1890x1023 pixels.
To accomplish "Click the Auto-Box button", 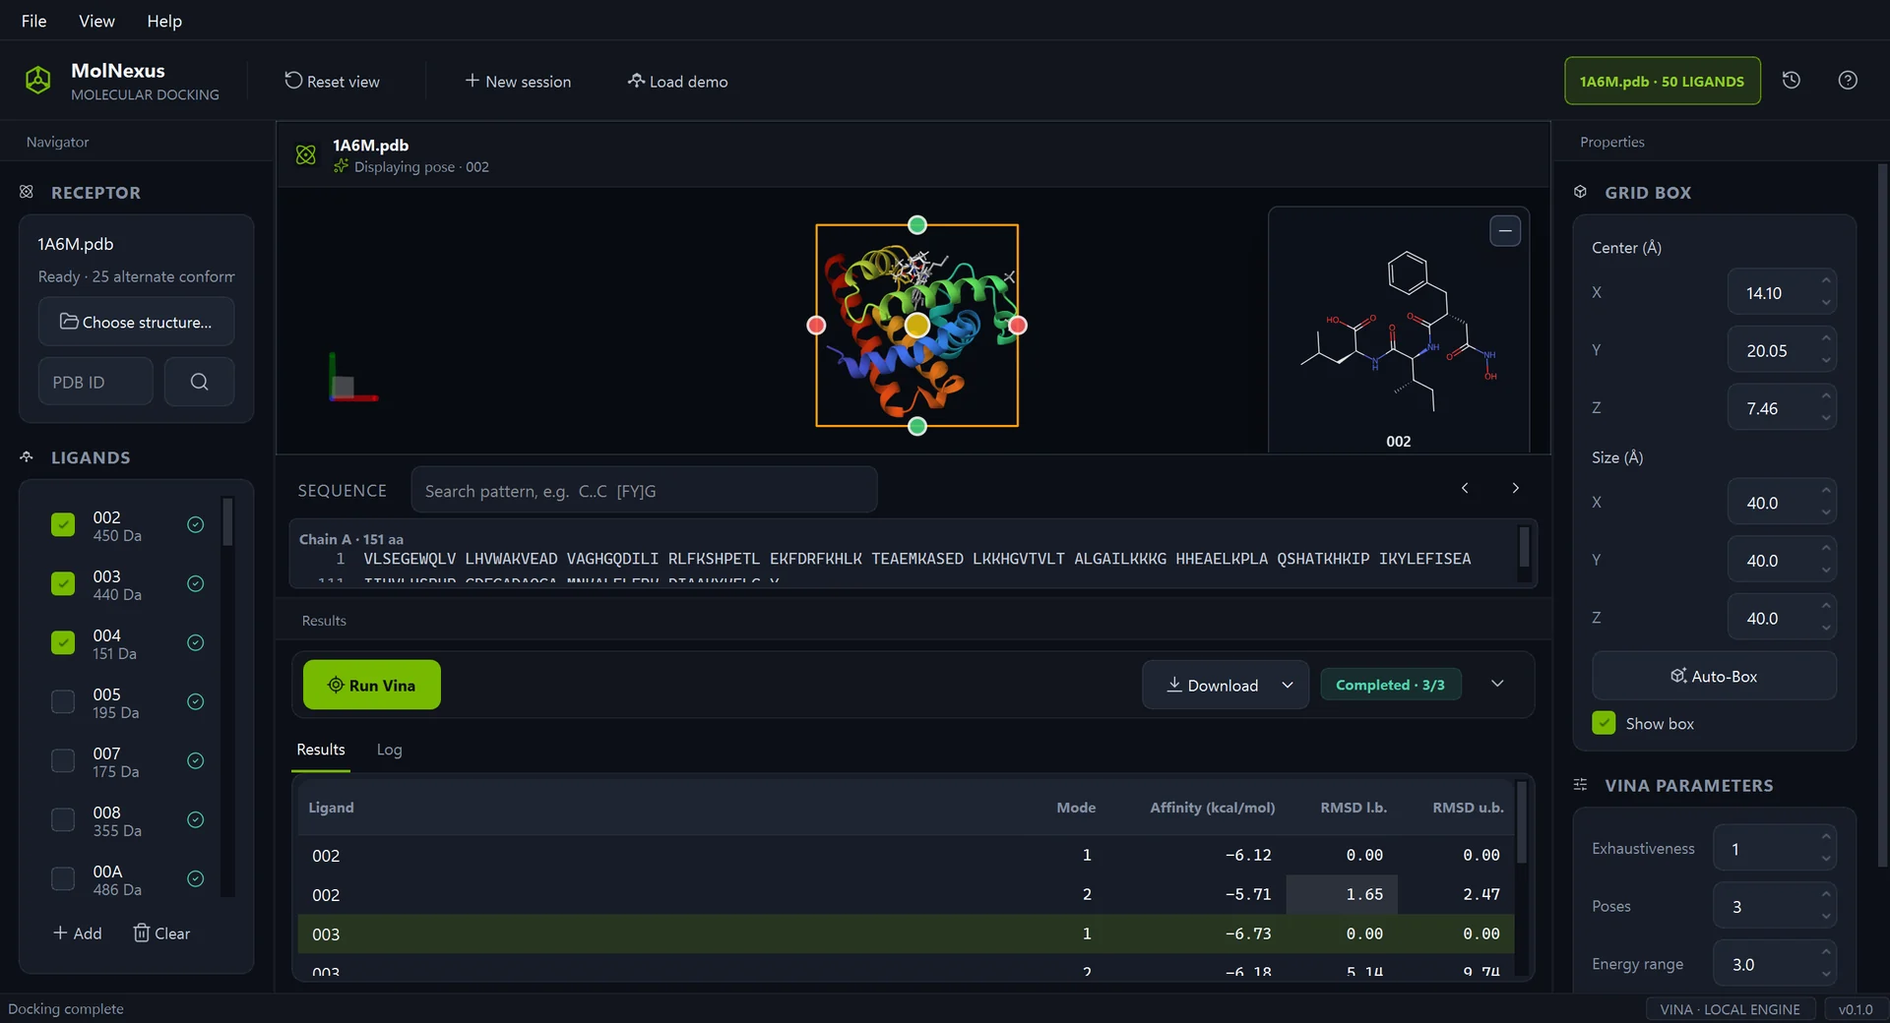I will tap(1714, 676).
